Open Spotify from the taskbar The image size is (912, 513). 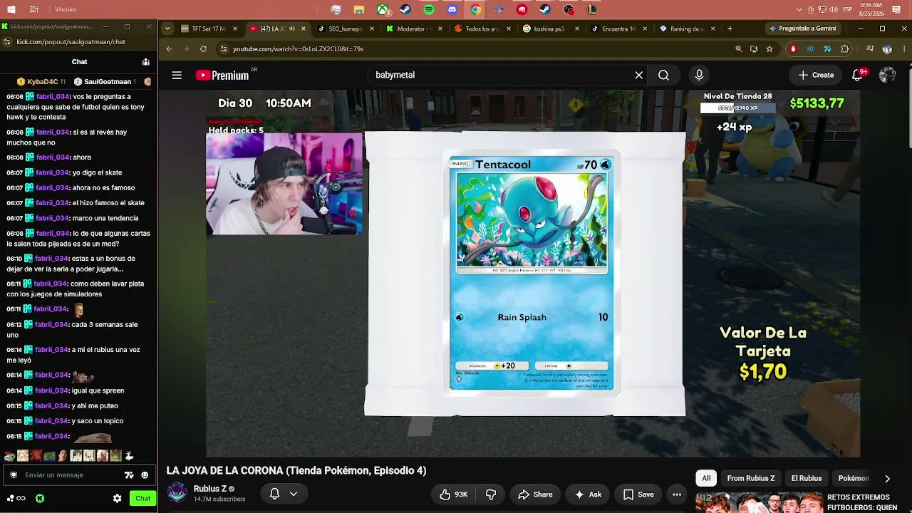429,9
